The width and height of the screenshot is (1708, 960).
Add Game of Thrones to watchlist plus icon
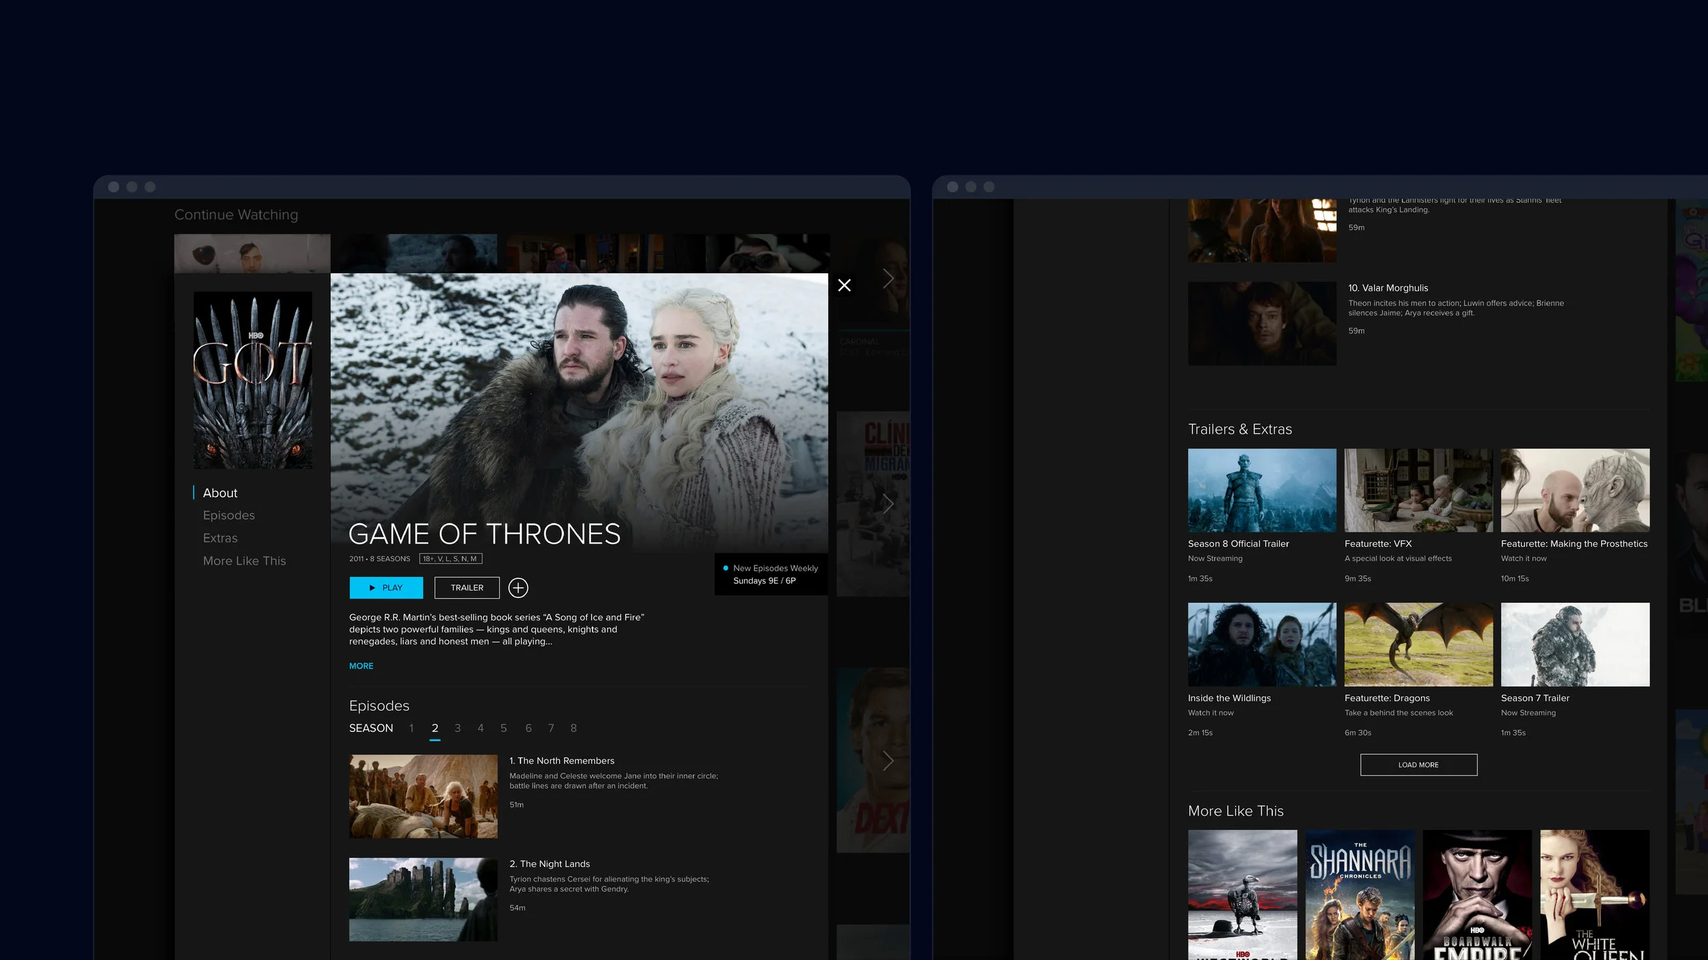tap(518, 588)
